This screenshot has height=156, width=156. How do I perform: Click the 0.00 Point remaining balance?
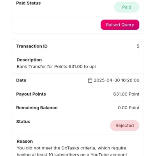pos(129,108)
